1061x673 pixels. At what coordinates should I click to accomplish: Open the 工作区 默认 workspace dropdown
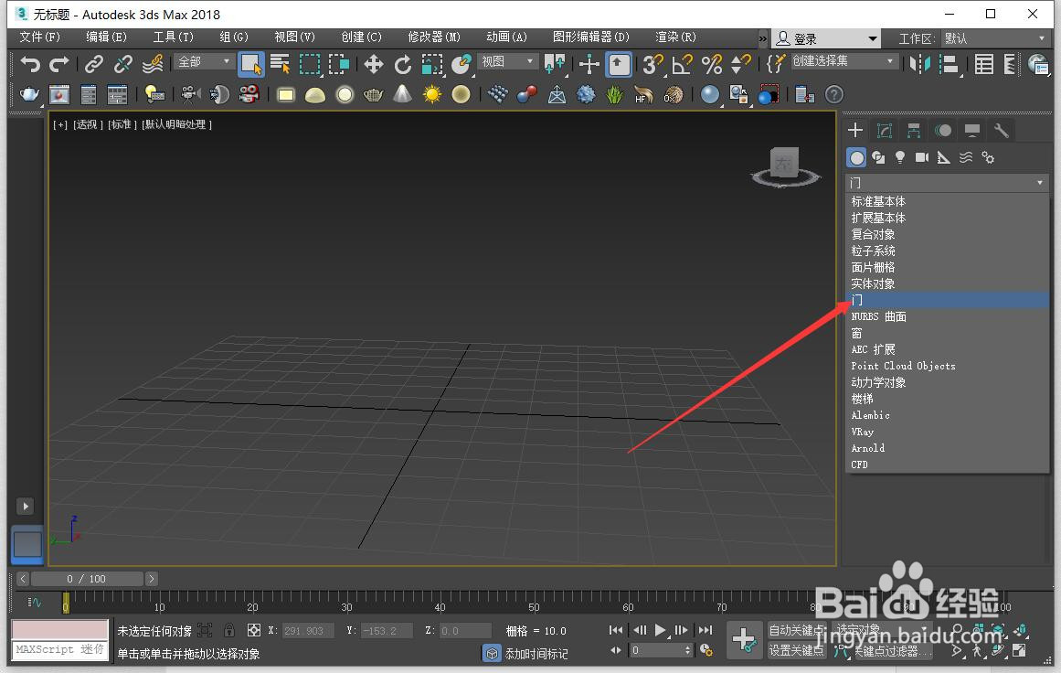tap(994, 38)
